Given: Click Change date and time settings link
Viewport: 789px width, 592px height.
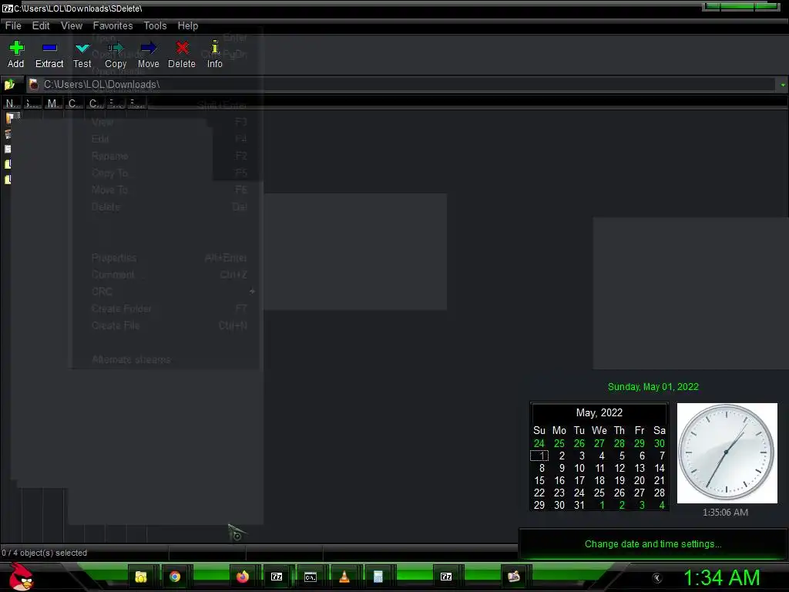Looking at the screenshot, I should coord(653,544).
